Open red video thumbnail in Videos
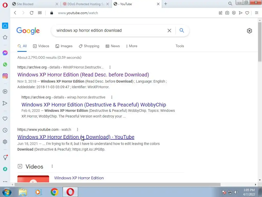Screen dimensions: 262x197 pyautogui.click(x=33, y=179)
